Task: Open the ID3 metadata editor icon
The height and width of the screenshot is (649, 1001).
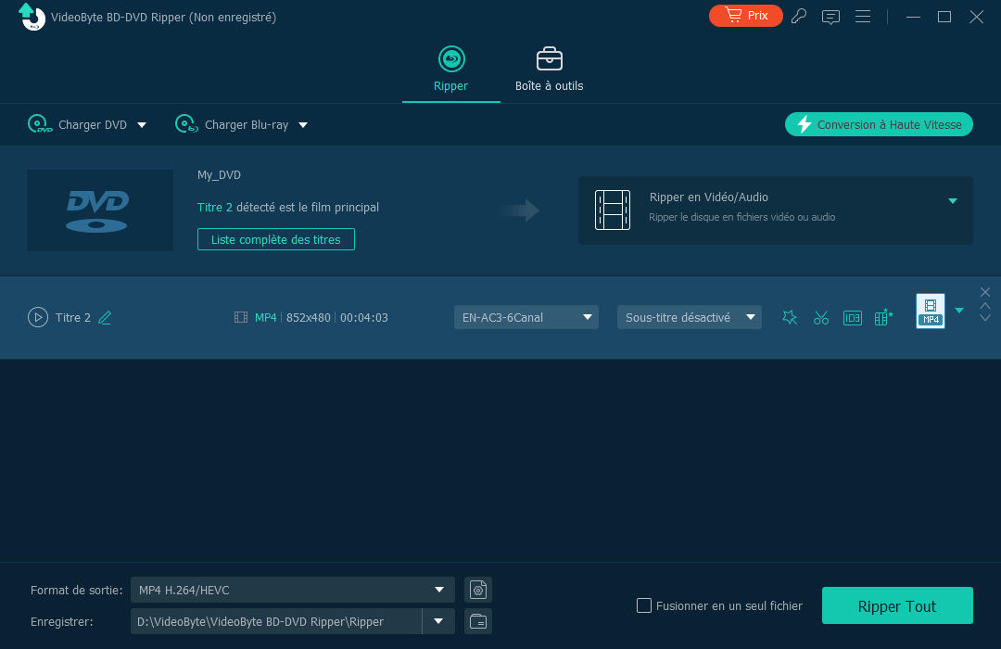Action: click(853, 317)
